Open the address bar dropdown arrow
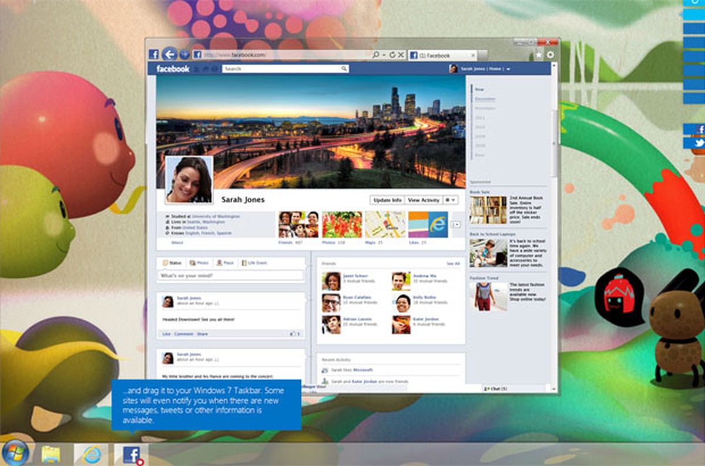 click(384, 55)
